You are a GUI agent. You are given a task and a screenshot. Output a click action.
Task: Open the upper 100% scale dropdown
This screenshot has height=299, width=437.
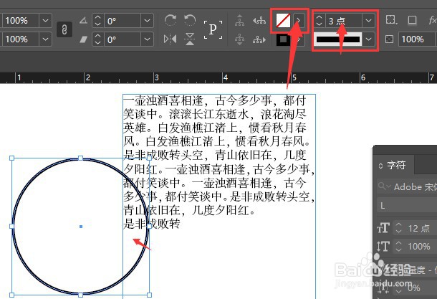pyautogui.click(x=45, y=21)
